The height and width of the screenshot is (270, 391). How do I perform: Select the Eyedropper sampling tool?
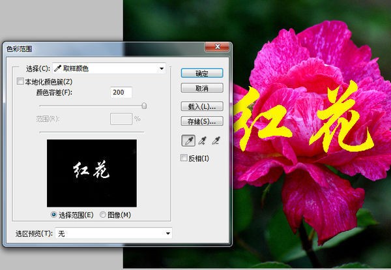coord(187,140)
